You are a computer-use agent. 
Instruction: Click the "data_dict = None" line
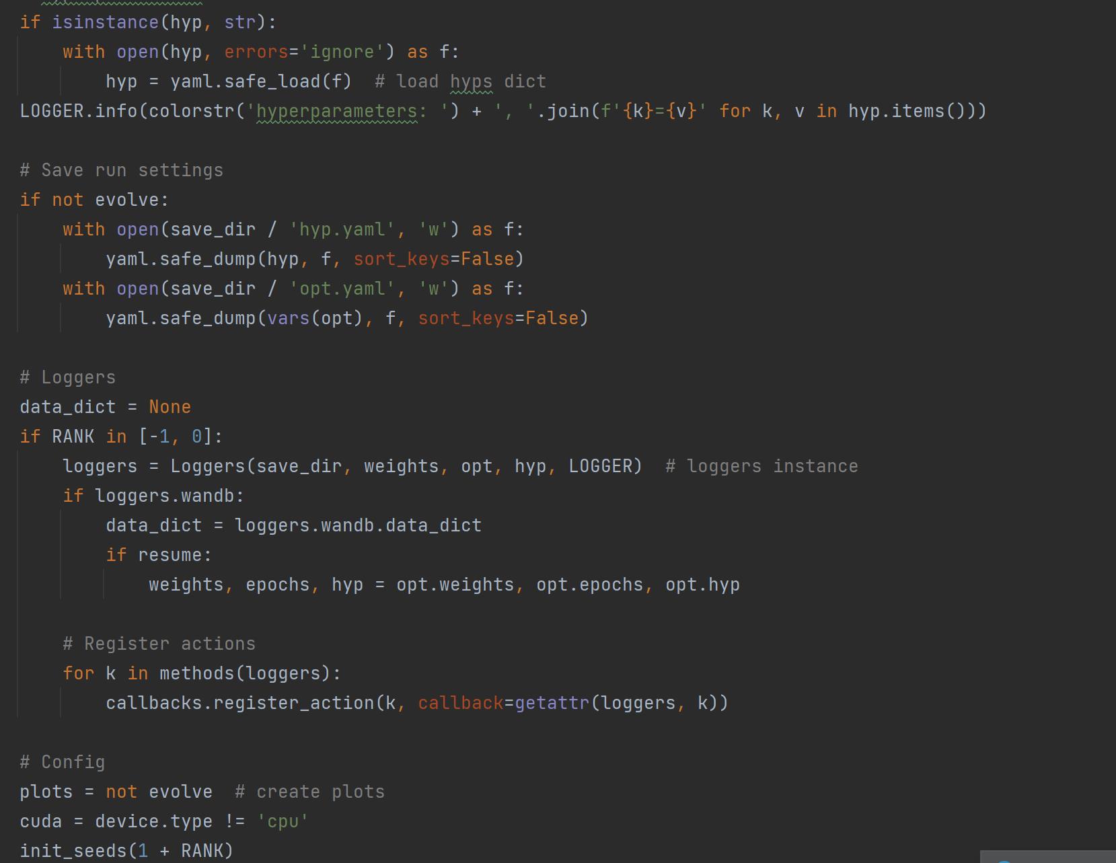(x=106, y=407)
